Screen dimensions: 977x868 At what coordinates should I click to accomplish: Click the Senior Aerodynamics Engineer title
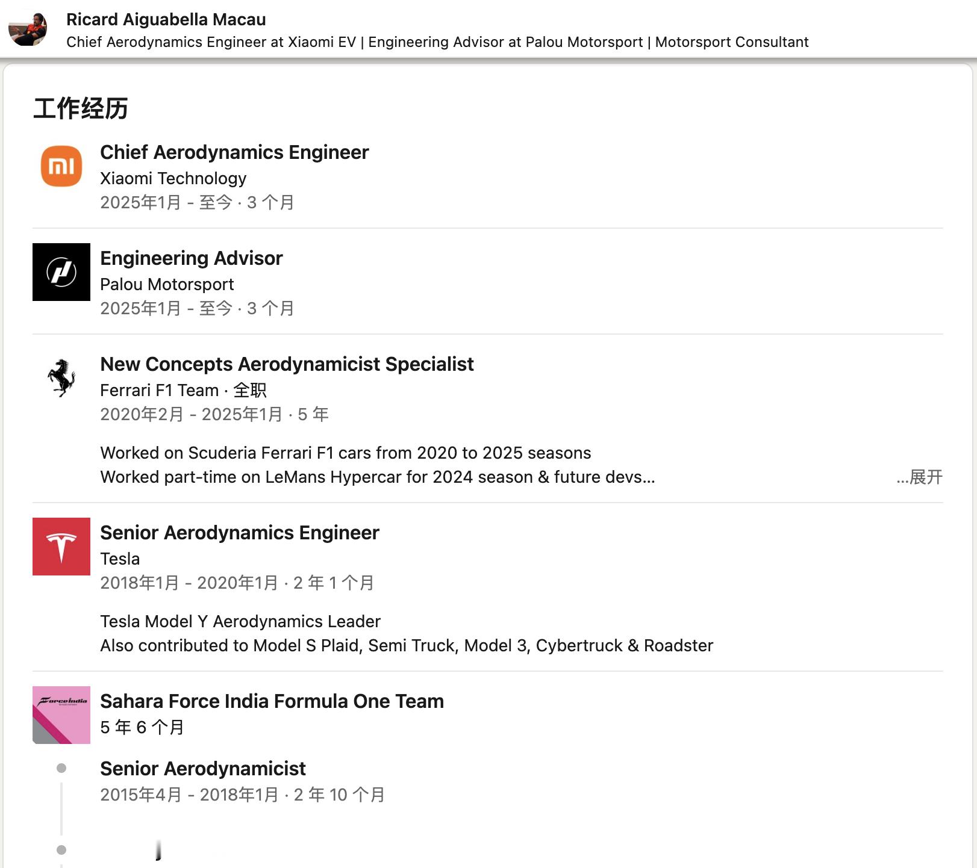click(x=240, y=533)
